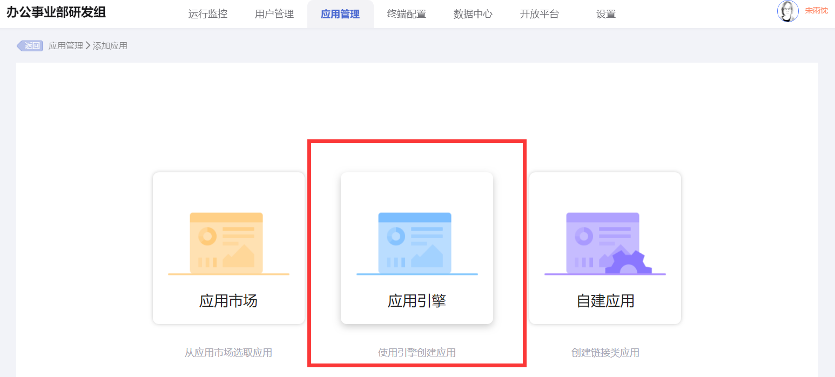Image resolution: width=835 pixels, height=377 pixels.
Task: Click the blue 应用引擎 illustration
Action: [417, 244]
